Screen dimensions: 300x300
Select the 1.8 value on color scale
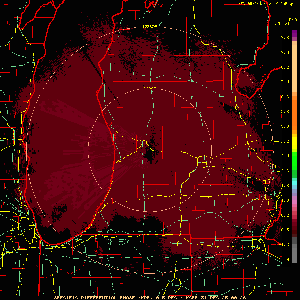pos(285,186)
